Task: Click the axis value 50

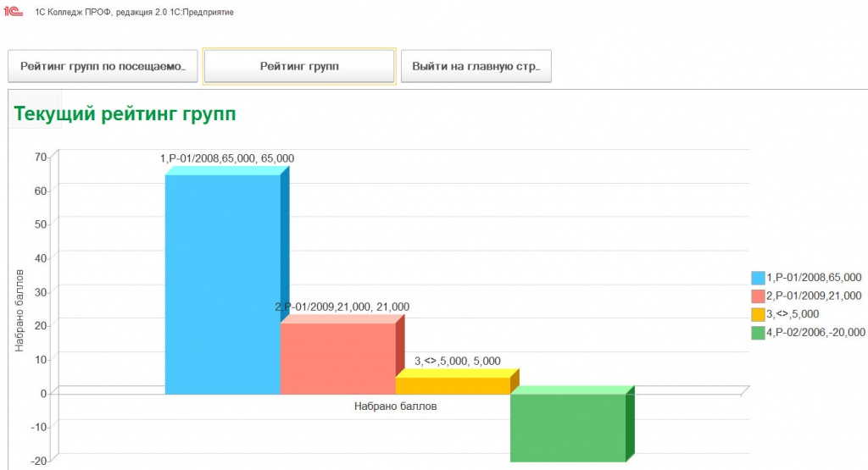Action: pyautogui.click(x=41, y=224)
